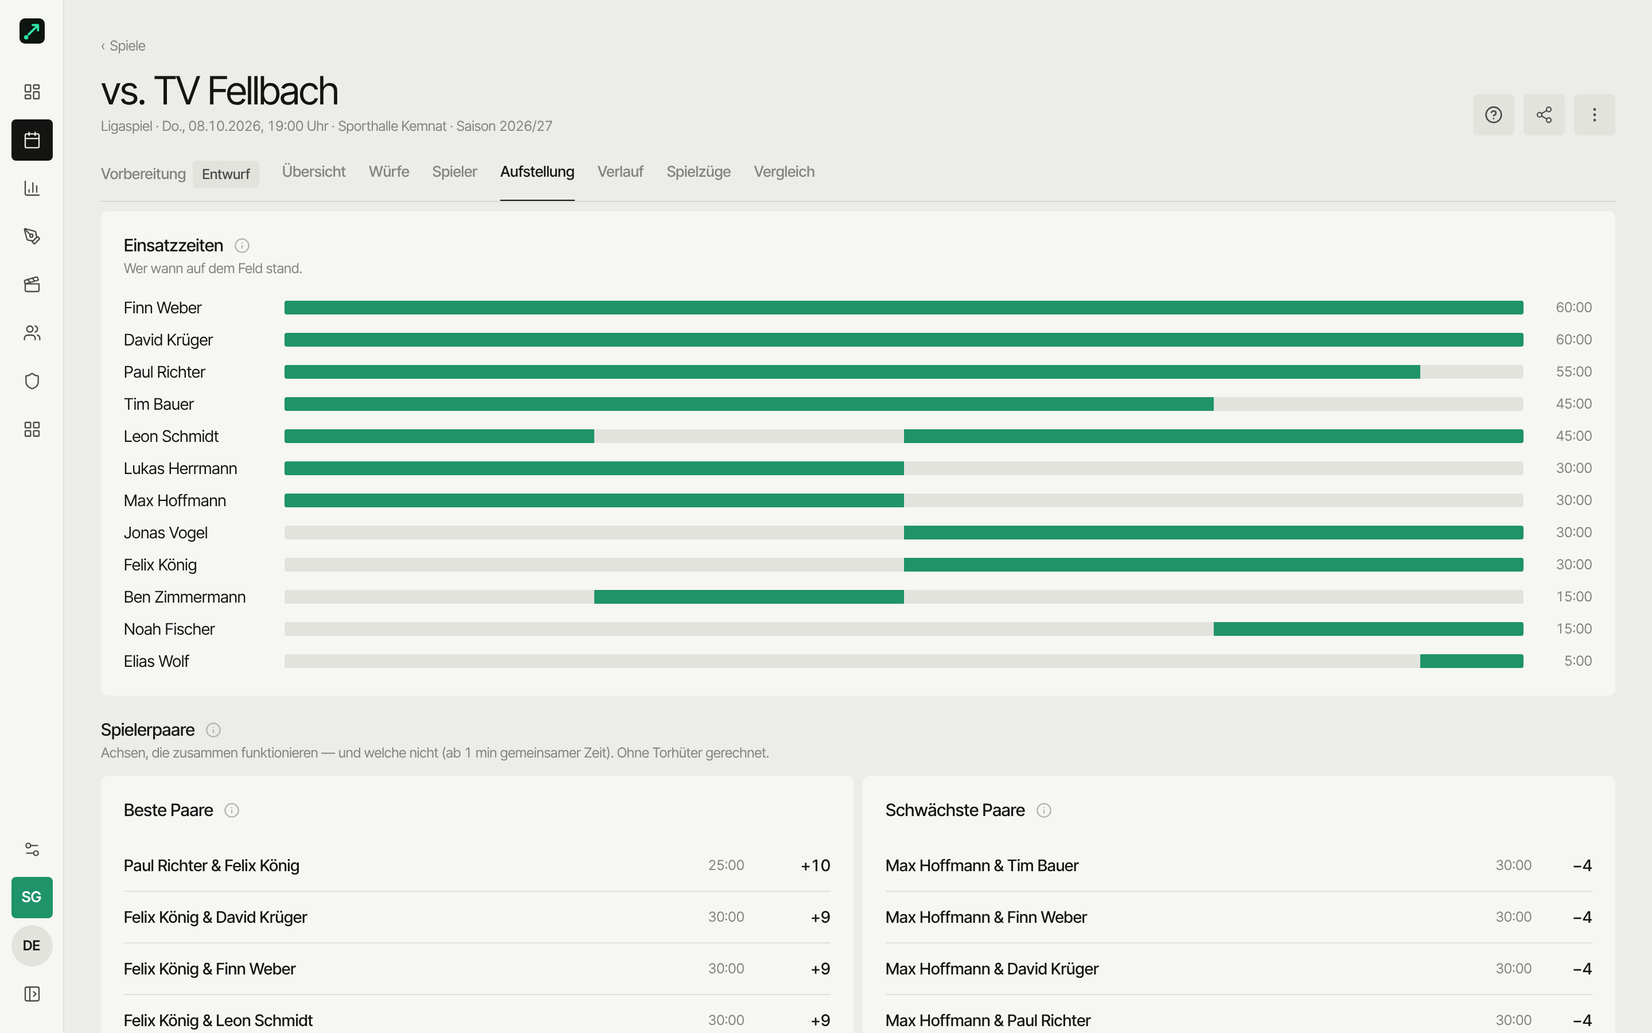Open the team people icon in sidebar
The image size is (1652, 1033).
32,333
